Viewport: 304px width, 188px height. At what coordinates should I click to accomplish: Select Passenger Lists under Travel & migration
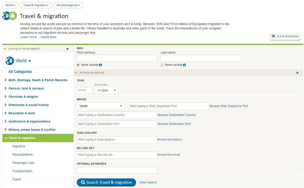coord(23,163)
